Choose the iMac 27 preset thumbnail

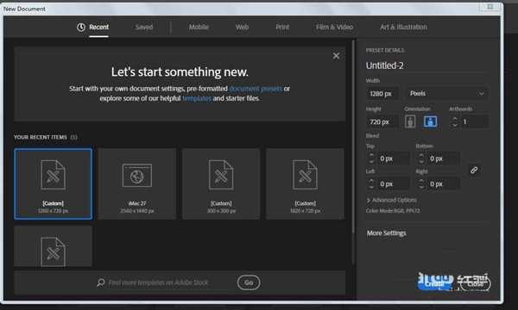[x=137, y=183]
